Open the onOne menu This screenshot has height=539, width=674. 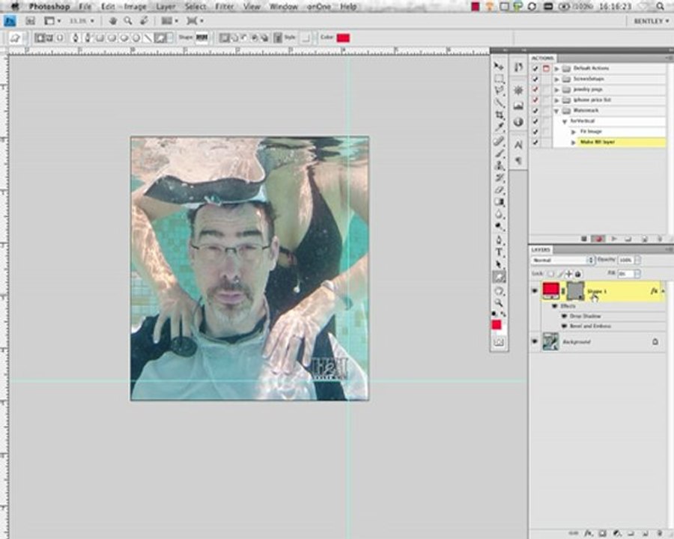[x=319, y=7]
